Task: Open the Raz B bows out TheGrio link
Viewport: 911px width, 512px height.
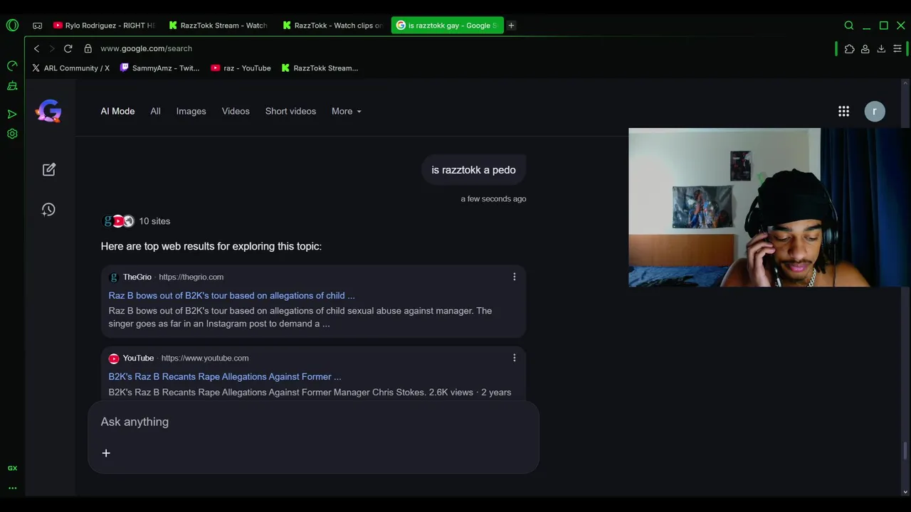Action: (231, 295)
